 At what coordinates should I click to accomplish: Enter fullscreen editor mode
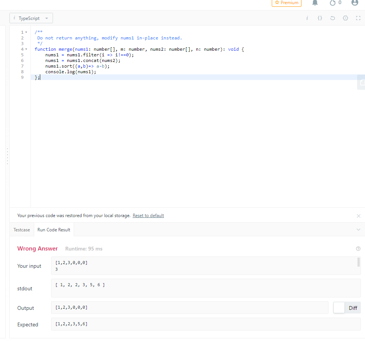(358, 18)
